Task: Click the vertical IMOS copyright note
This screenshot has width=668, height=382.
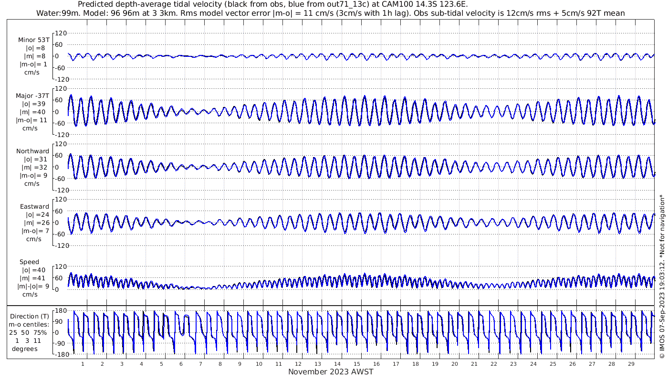Action: click(662, 276)
